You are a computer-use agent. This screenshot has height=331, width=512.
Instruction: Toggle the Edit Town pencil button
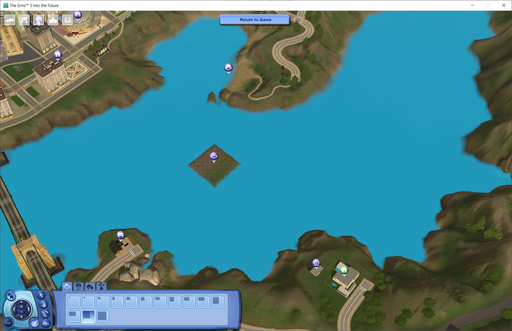coord(34,323)
